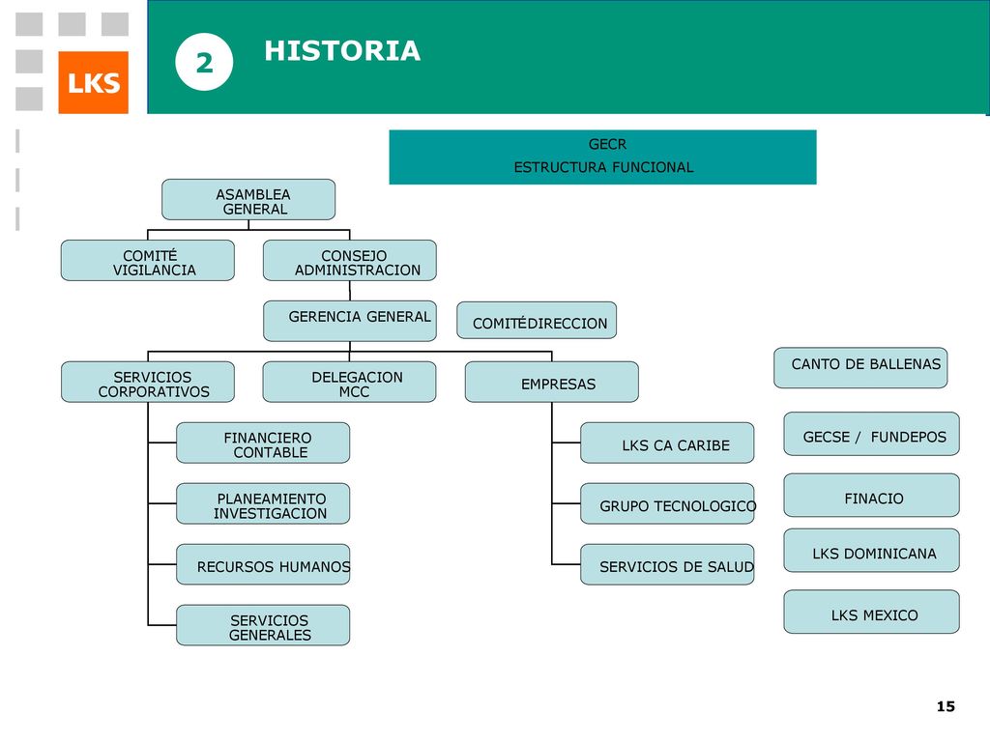
Task: Select the SERVICIOS DE SALUD box
Action: (x=667, y=564)
